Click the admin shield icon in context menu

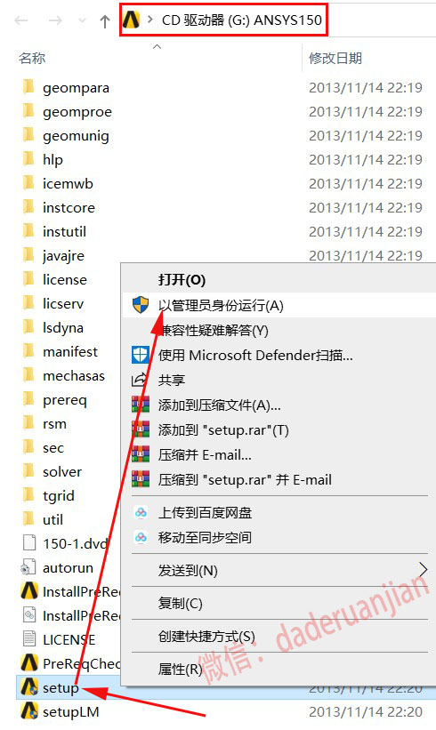[141, 305]
